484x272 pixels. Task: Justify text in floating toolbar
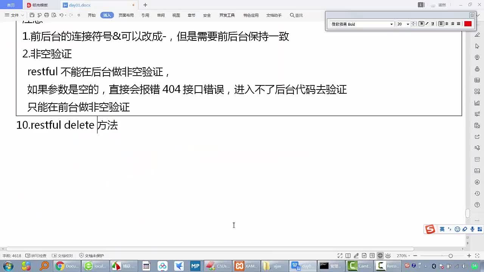point(459,24)
